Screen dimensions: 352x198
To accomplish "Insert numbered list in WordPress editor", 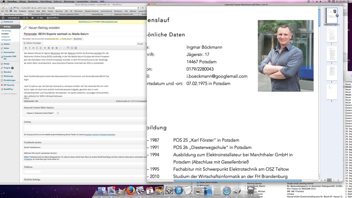I will pyautogui.click(x=41, y=48).
